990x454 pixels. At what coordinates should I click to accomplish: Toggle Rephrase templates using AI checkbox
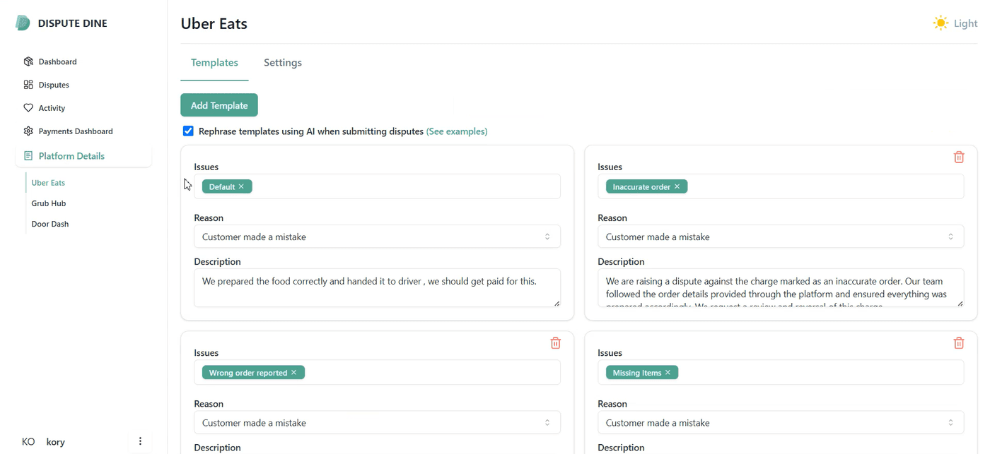pos(188,131)
